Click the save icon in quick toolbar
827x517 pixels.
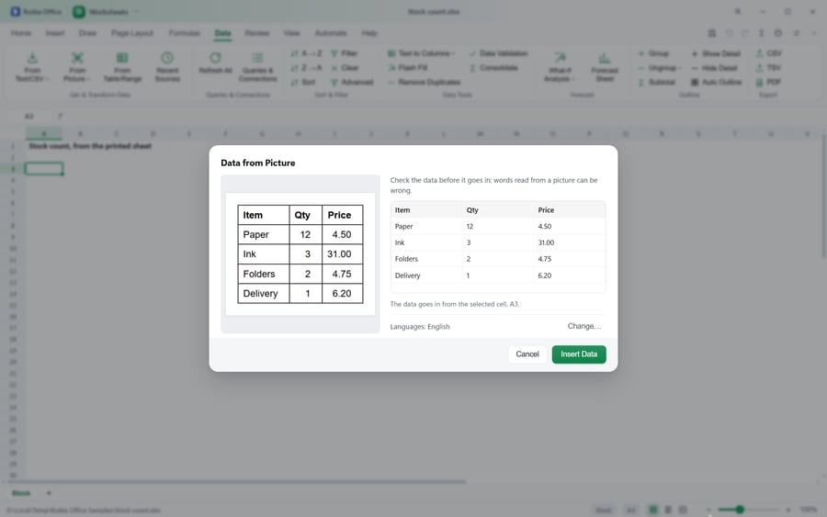click(711, 33)
